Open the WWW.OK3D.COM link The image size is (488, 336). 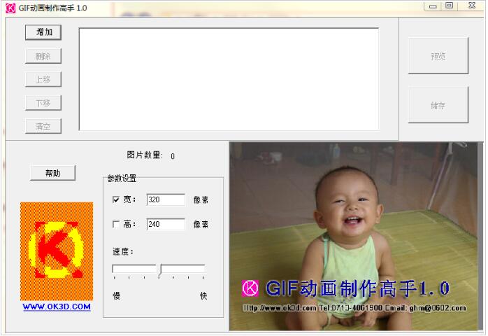57,307
